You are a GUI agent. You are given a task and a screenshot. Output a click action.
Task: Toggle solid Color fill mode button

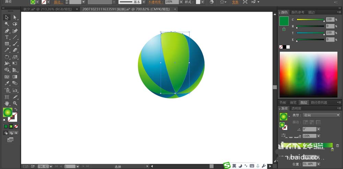pos(6,126)
